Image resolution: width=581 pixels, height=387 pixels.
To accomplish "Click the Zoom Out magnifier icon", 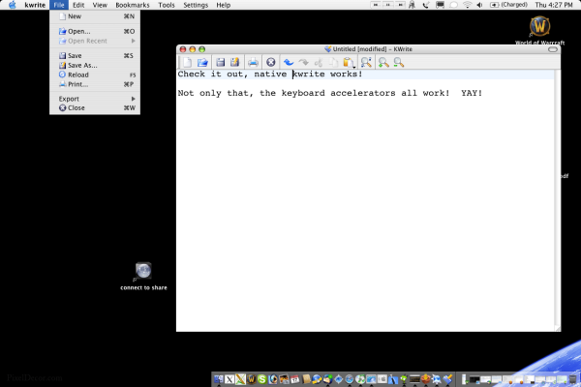I will (x=399, y=62).
